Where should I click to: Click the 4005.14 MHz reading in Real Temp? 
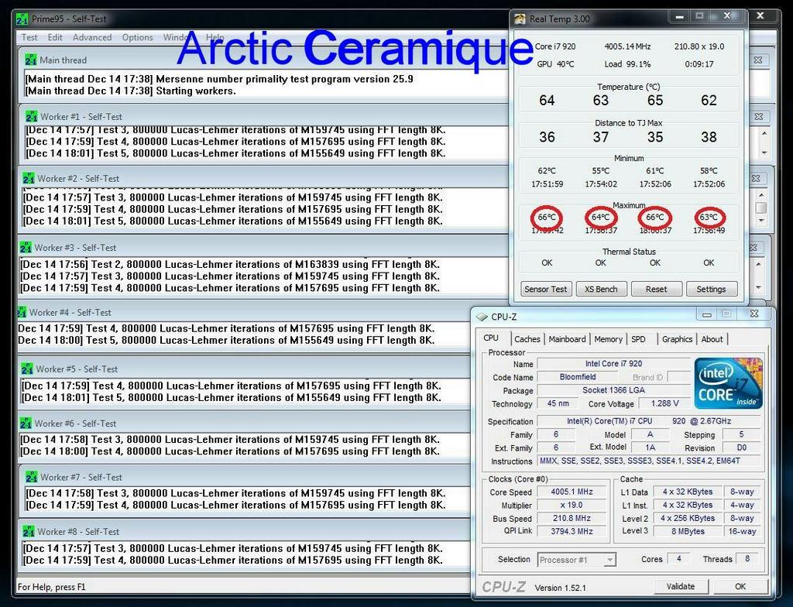[x=627, y=46]
